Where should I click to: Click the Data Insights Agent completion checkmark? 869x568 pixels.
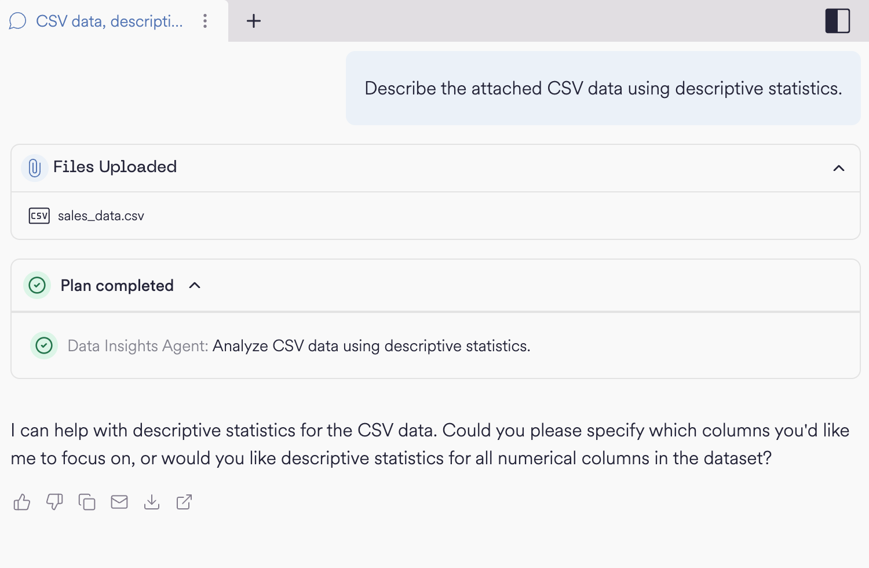(x=44, y=345)
